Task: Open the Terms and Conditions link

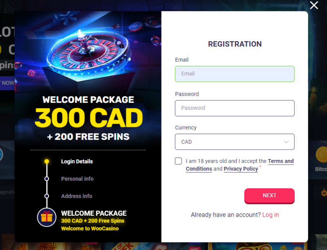Action: pos(281,161)
